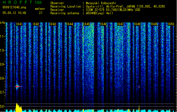The height and width of the screenshot is (112, 177).
Task: Click the HROFFT program title text
Action: click(17, 2)
